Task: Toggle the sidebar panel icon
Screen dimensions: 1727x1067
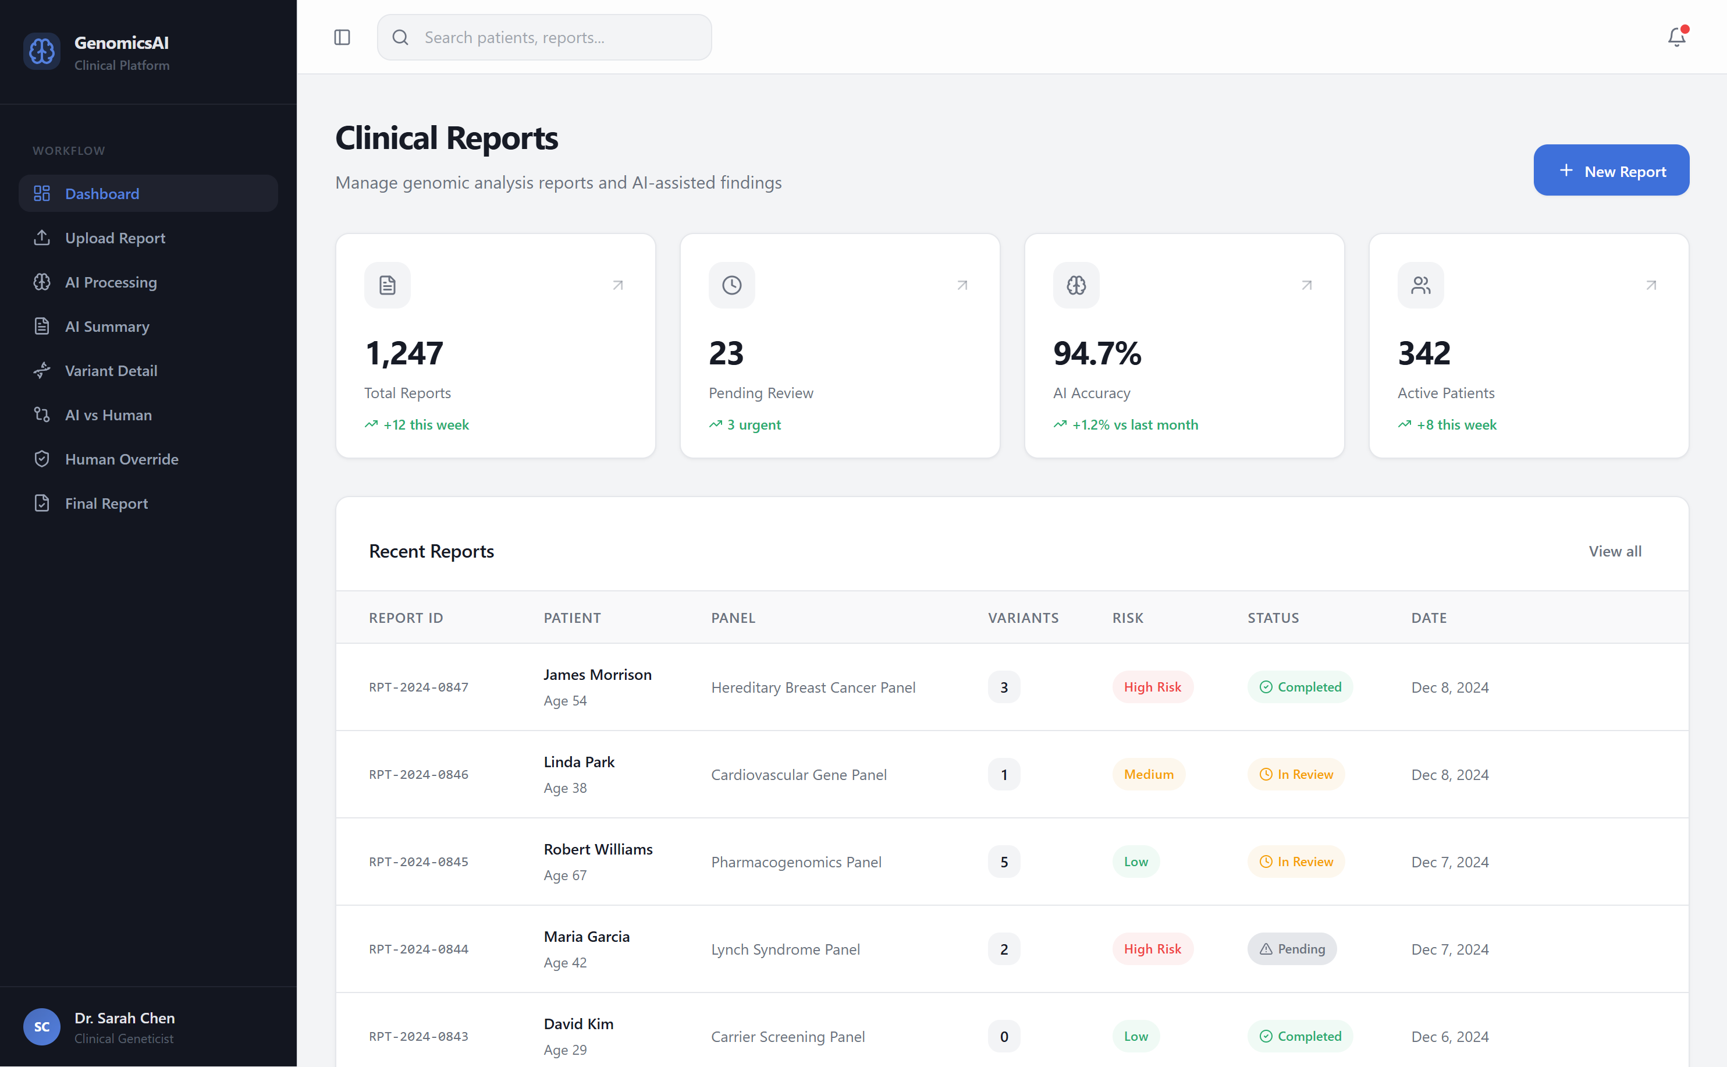Action: click(342, 37)
